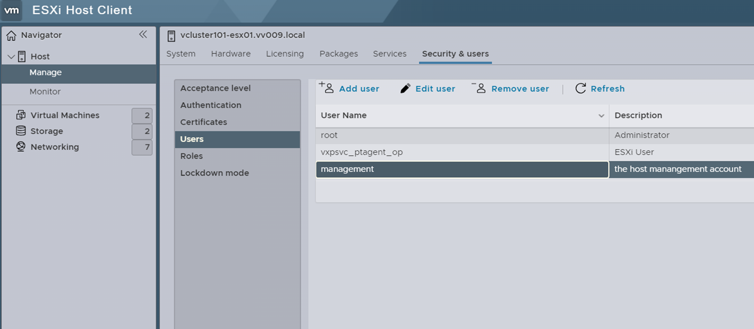Select the Security & users tab
The width and height of the screenshot is (754, 329).
click(x=455, y=54)
